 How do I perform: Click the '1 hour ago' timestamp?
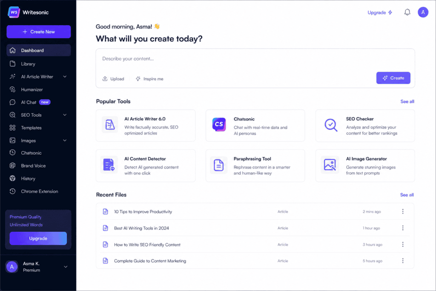pyautogui.click(x=371, y=228)
